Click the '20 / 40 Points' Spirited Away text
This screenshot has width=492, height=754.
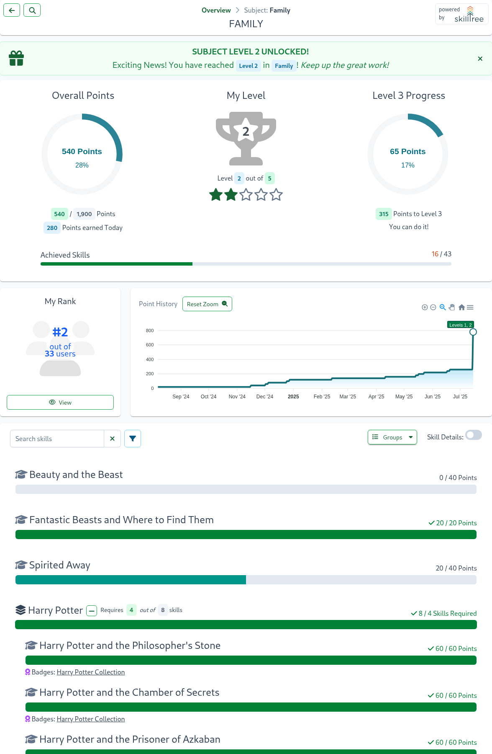click(456, 568)
